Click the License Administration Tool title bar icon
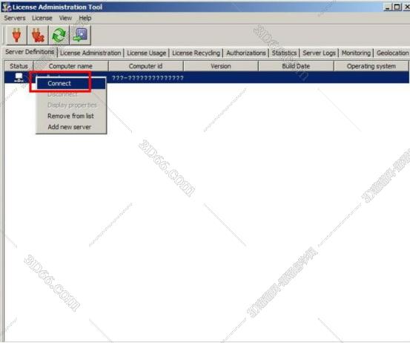The height and width of the screenshot is (343, 410). point(6,7)
